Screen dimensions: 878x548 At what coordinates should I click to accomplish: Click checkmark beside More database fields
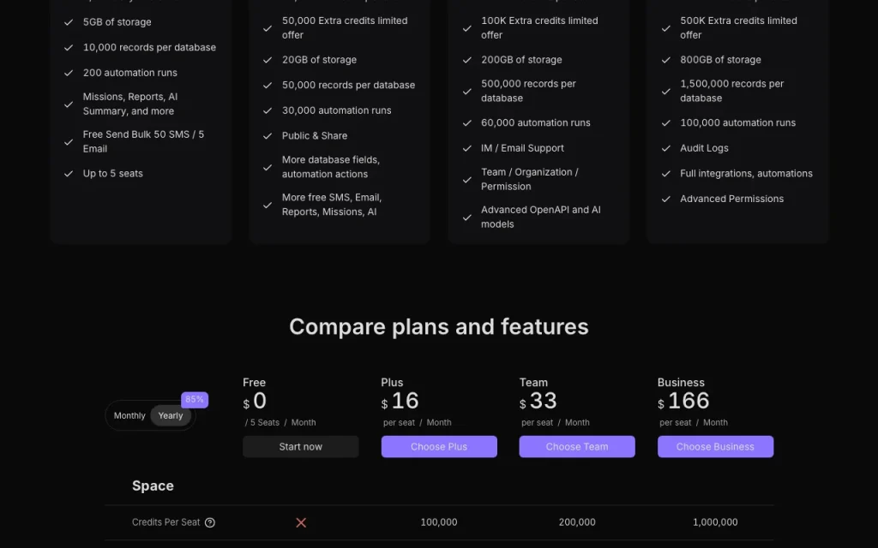(268, 167)
